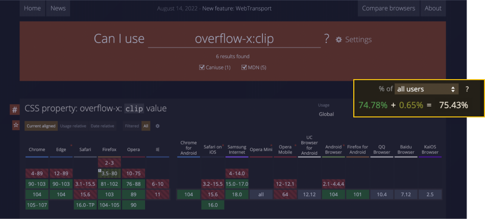Click IE version 11 cell
The image size is (485, 219).
[x=158, y=194]
